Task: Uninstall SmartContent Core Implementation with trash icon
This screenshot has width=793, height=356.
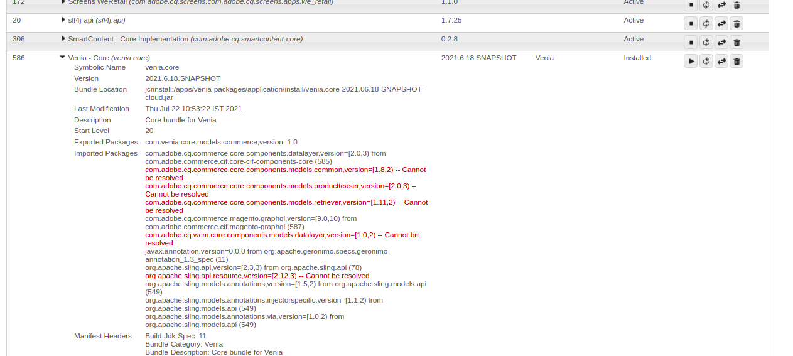Action: tap(736, 43)
